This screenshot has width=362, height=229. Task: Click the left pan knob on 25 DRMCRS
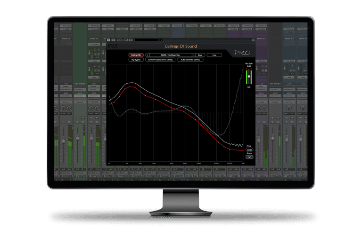point(63,108)
